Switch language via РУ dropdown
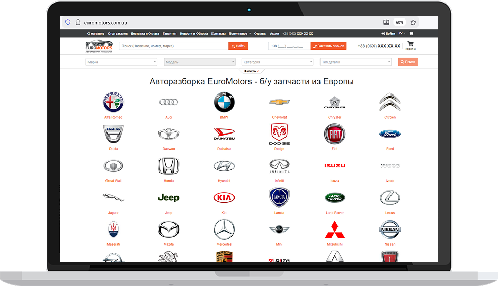 402,33
